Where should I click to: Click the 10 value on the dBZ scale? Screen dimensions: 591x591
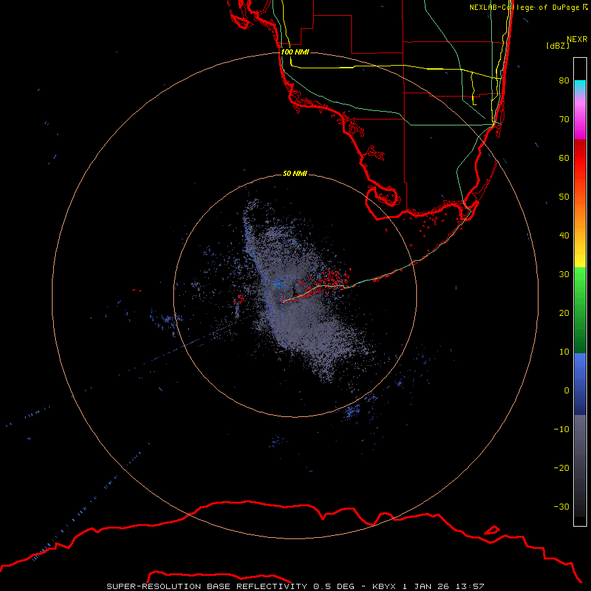[564, 352]
